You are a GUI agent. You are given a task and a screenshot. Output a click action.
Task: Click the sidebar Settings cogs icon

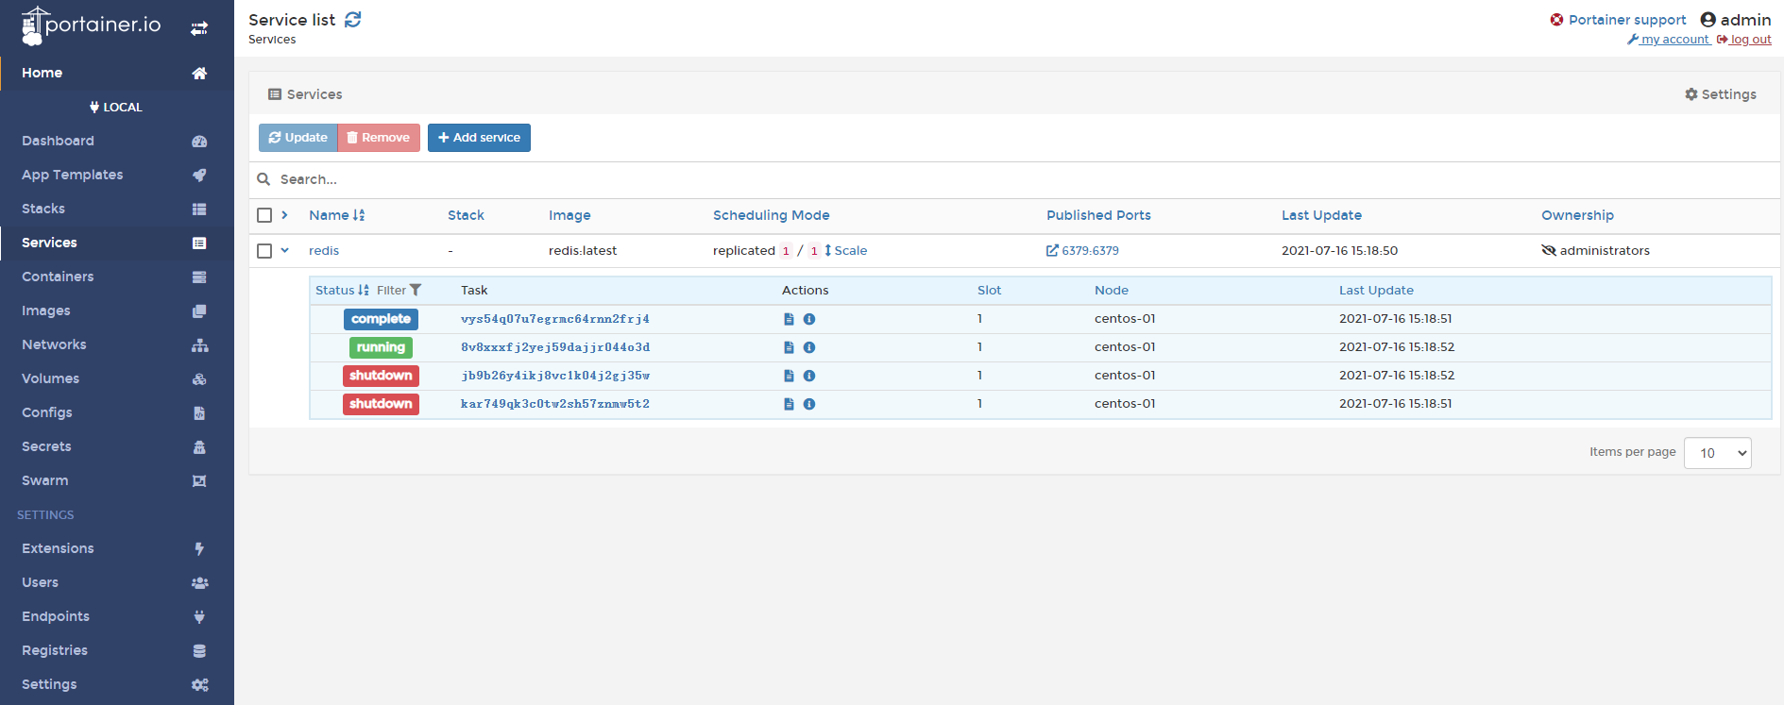(199, 684)
